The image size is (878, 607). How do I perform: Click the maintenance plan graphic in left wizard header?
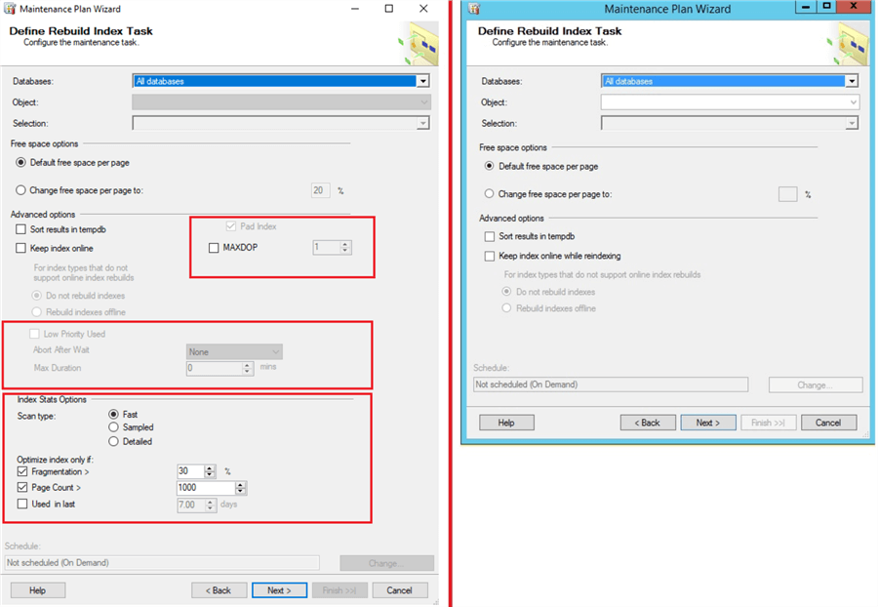(419, 44)
